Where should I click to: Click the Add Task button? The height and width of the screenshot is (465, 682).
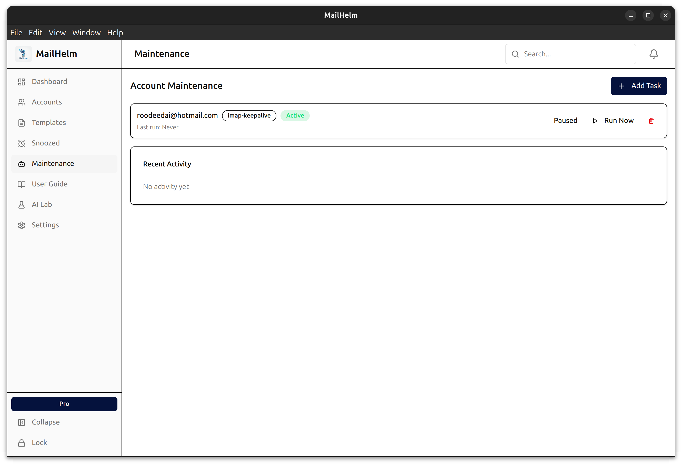pos(639,86)
